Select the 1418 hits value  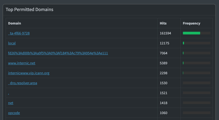point(164,103)
